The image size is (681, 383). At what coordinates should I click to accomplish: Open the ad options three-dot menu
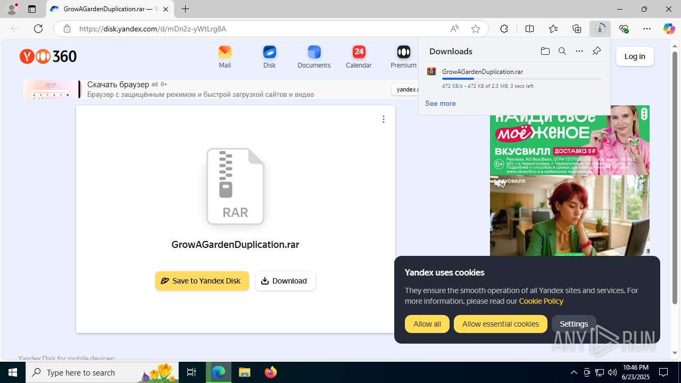pos(644,114)
